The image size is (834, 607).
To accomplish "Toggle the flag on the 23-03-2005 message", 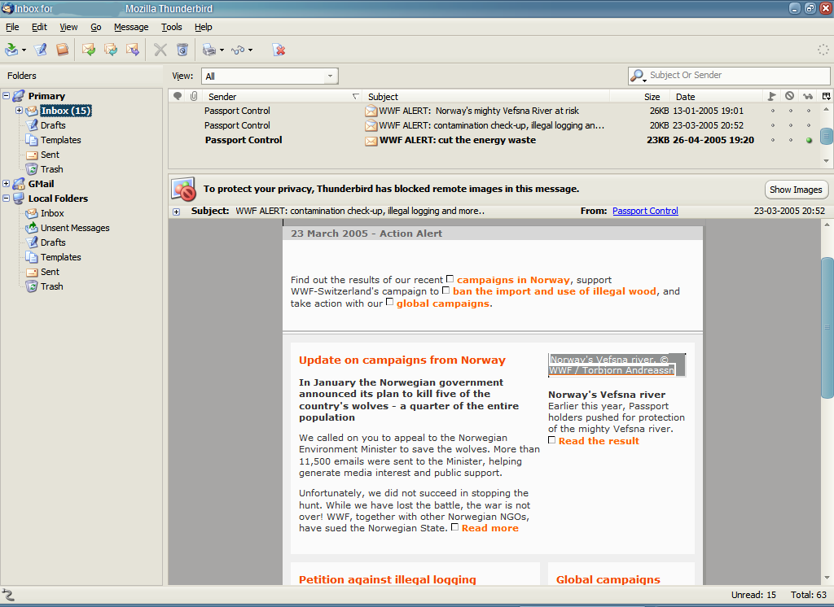I will click(773, 126).
